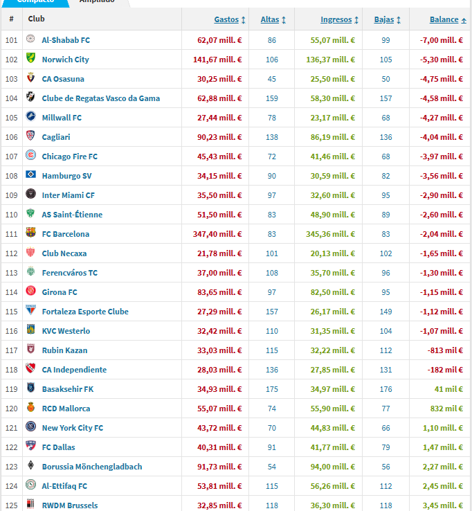Sort table by Ingresos column
The image size is (472, 511).
[x=339, y=19]
